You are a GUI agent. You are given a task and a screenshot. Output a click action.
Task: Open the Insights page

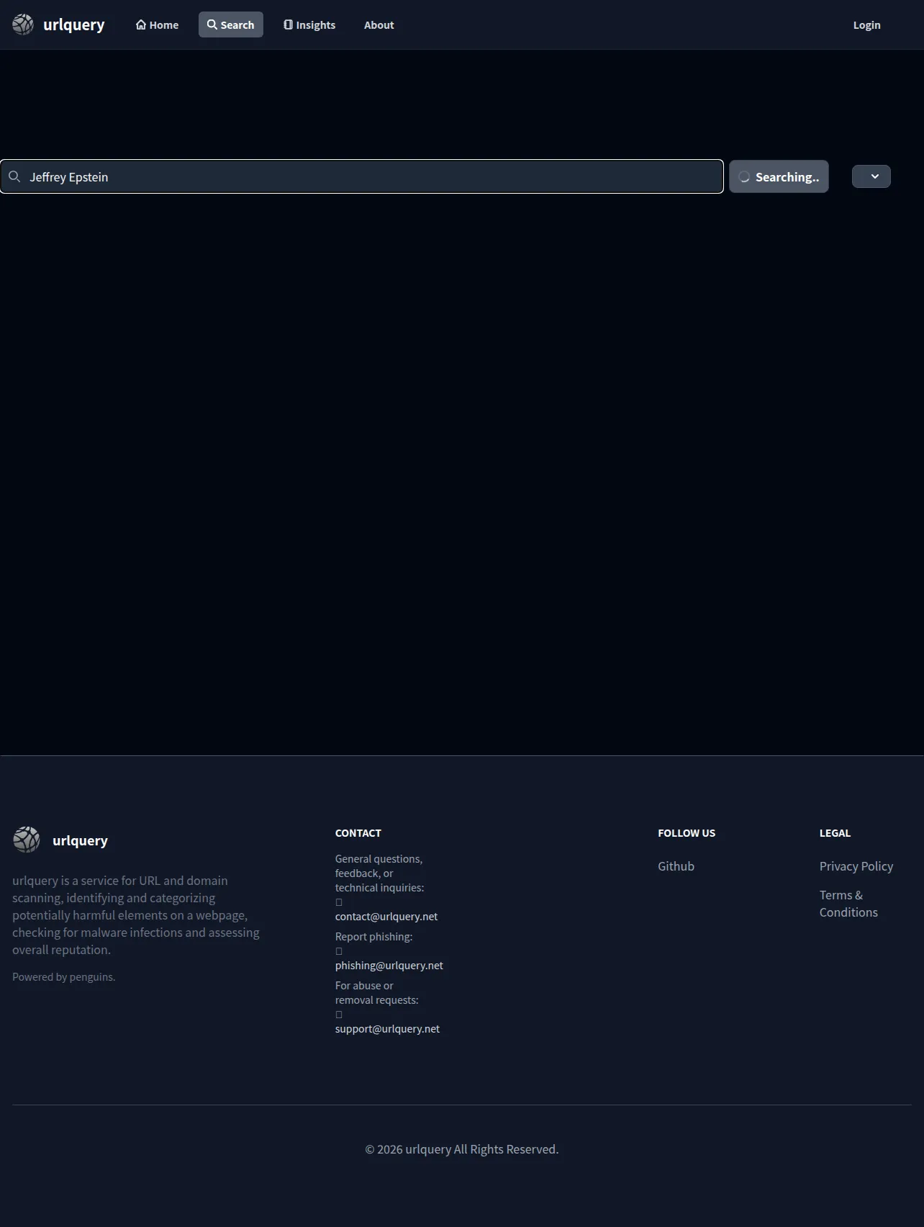point(309,24)
